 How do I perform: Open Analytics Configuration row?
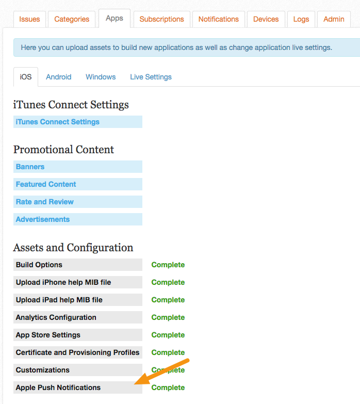click(78, 317)
